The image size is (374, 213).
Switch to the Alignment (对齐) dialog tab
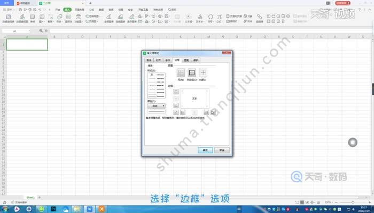coord(158,60)
